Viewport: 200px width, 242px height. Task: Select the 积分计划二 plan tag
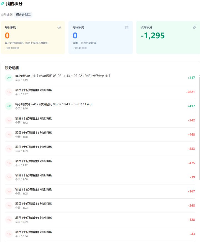pyautogui.click(x=23, y=15)
